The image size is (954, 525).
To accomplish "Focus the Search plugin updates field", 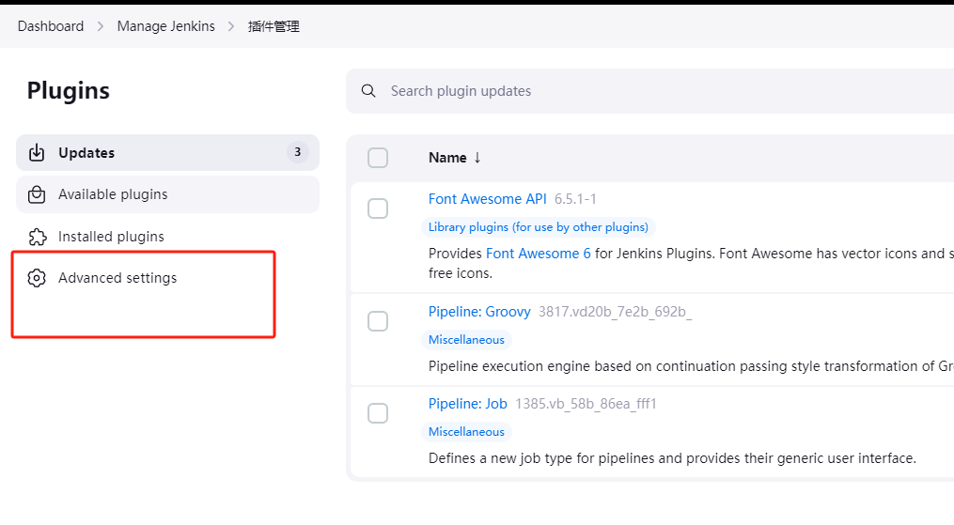I will (x=649, y=91).
